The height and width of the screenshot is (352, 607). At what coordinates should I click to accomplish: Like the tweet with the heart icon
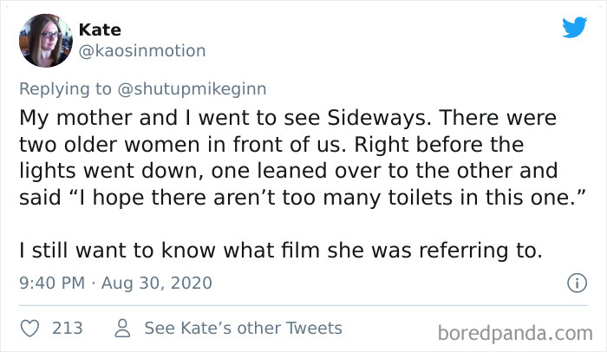(x=29, y=329)
